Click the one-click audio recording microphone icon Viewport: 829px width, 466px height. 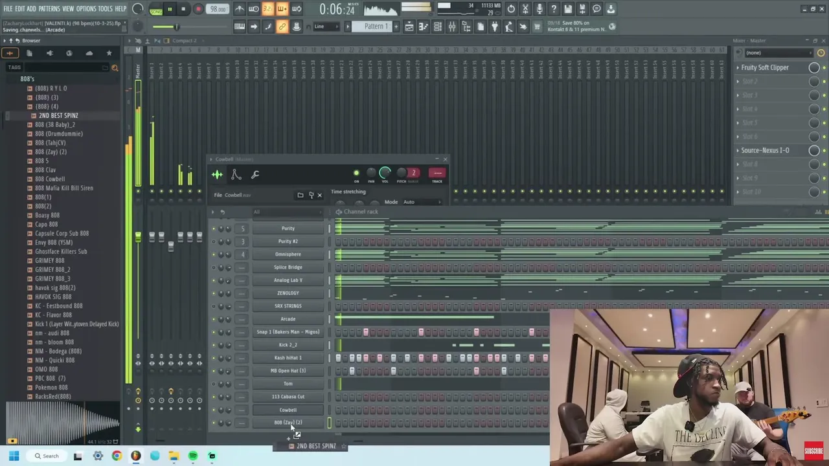(539, 9)
